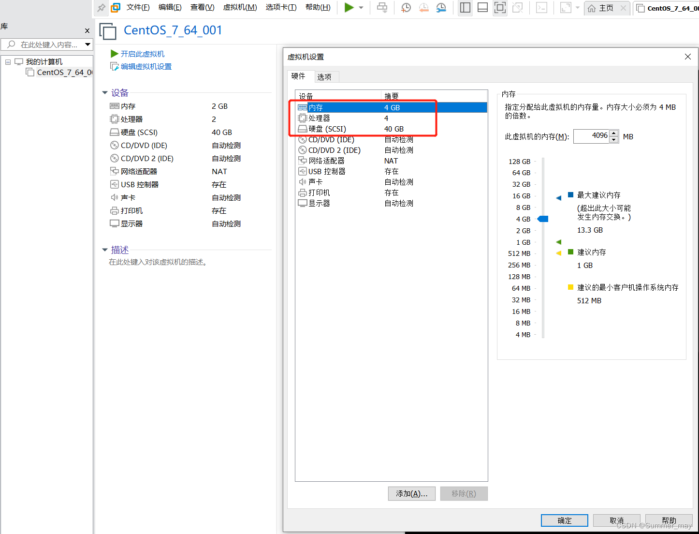The width and height of the screenshot is (699, 534).
Task: Click the blue maximum recommended memory marker
Action: 559,198
